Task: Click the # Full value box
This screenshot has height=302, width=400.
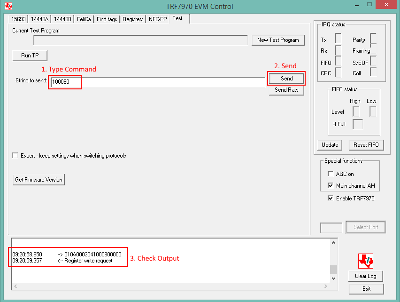Action: [x=358, y=124]
